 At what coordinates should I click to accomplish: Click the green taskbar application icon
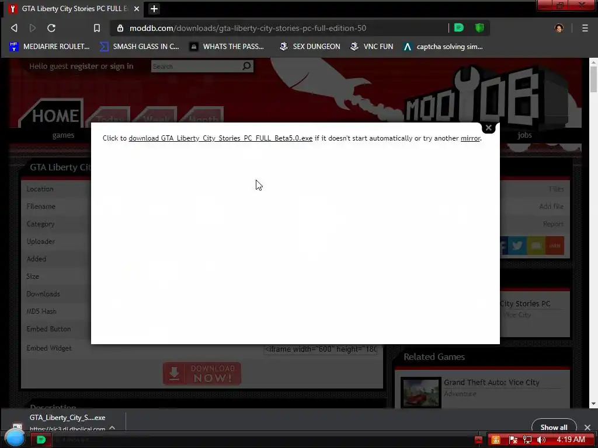click(x=41, y=440)
